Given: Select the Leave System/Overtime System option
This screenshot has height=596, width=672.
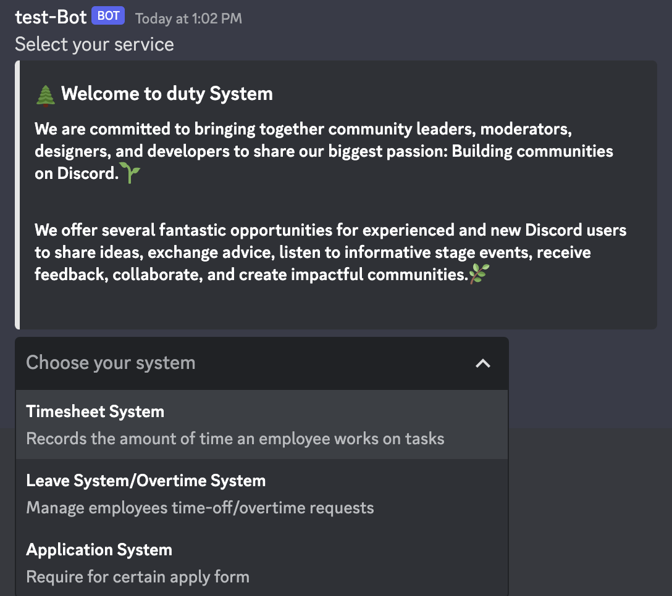Looking at the screenshot, I should pyautogui.click(x=146, y=480).
